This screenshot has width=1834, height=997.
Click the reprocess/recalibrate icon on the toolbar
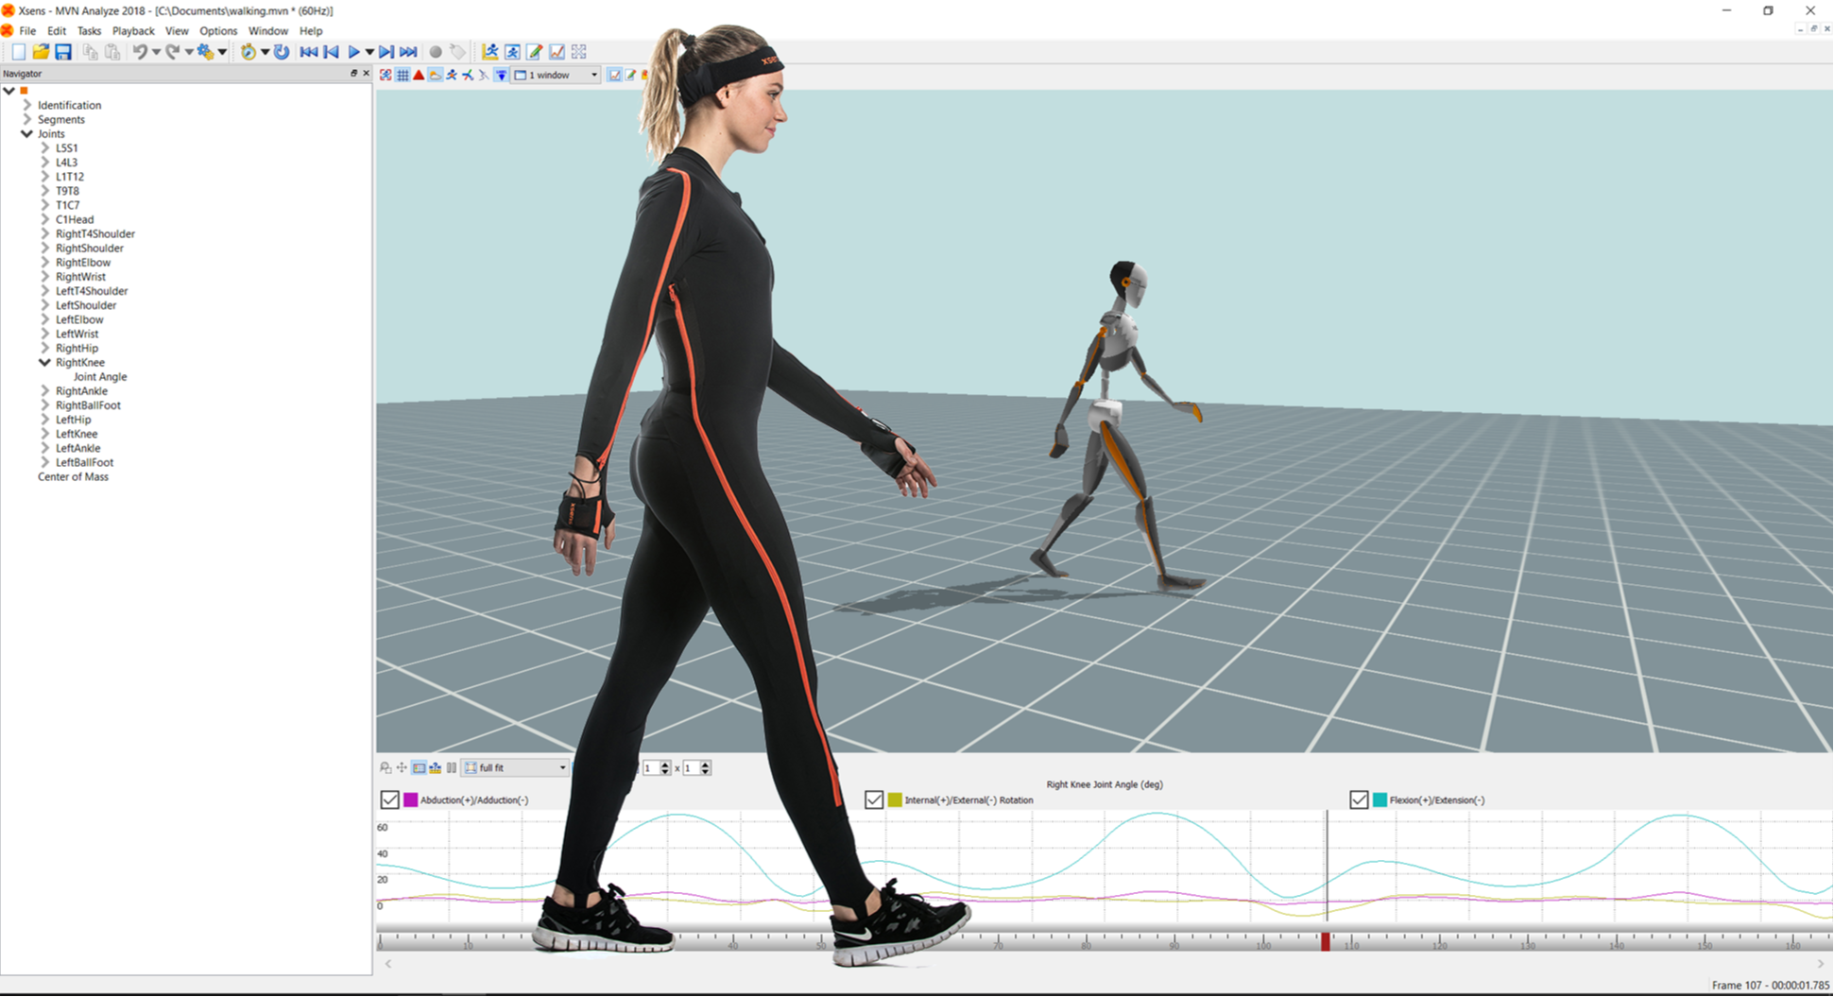(x=281, y=52)
